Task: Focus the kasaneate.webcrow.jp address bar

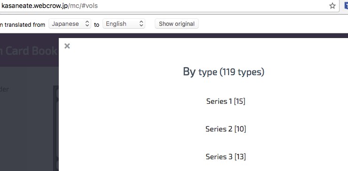Action: 164,6
